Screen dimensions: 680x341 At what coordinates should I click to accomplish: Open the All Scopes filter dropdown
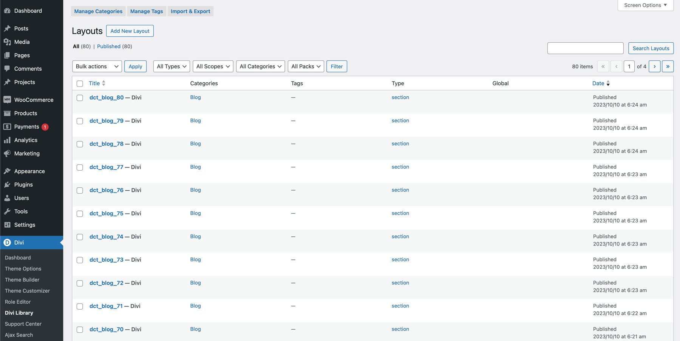pyautogui.click(x=213, y=66)
